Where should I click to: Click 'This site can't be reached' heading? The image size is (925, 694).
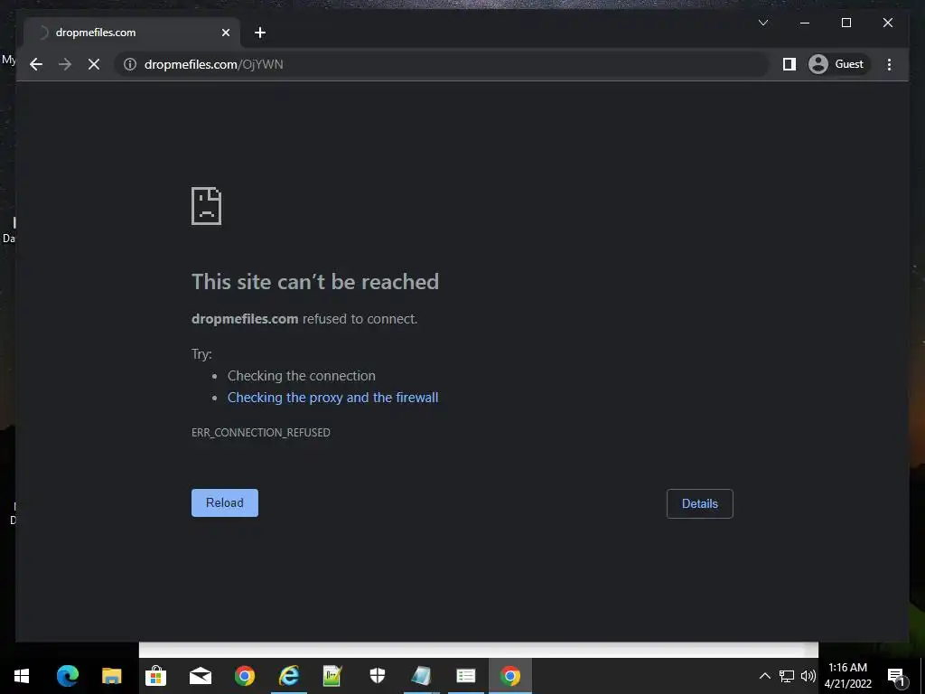pyautogui.click(x=315, y=282)
